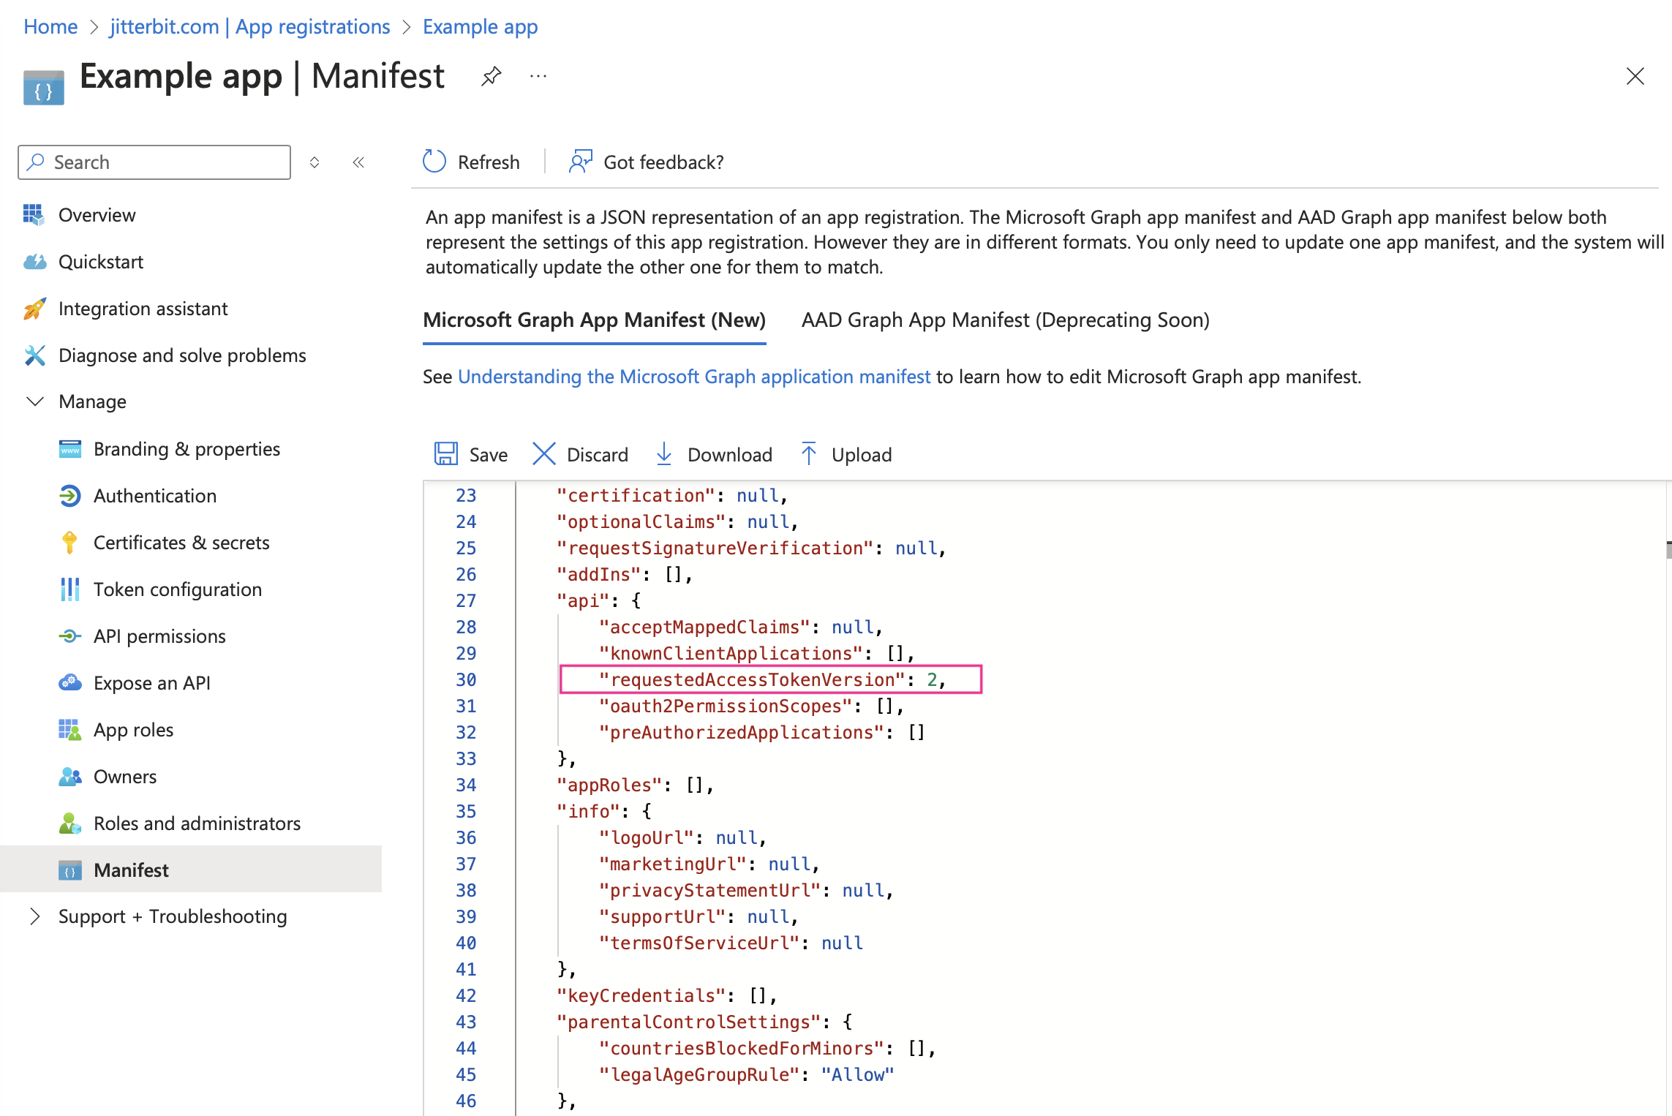Click the Download arrow icon
The image size is (1672, 1116).
(x=664, y=454)
